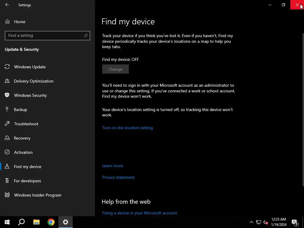Open taskbar Search

(x=21, y=222)
